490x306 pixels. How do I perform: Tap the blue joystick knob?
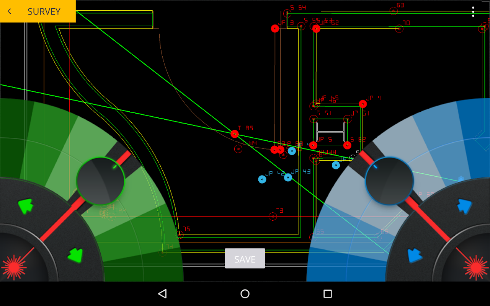[389, 181]
